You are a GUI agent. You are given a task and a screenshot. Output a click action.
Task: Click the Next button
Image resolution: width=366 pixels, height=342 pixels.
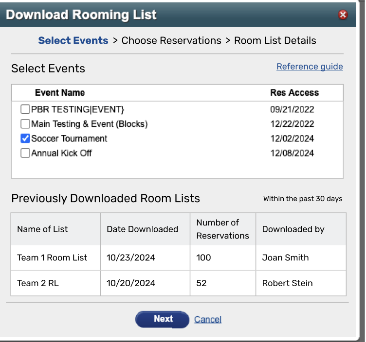point(162,319)
